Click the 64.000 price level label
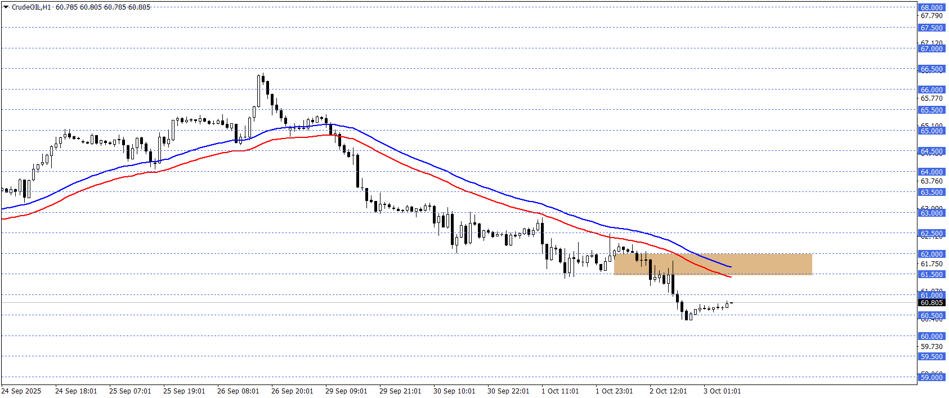This screenshot has height=398, width=949. click(932, 172)
